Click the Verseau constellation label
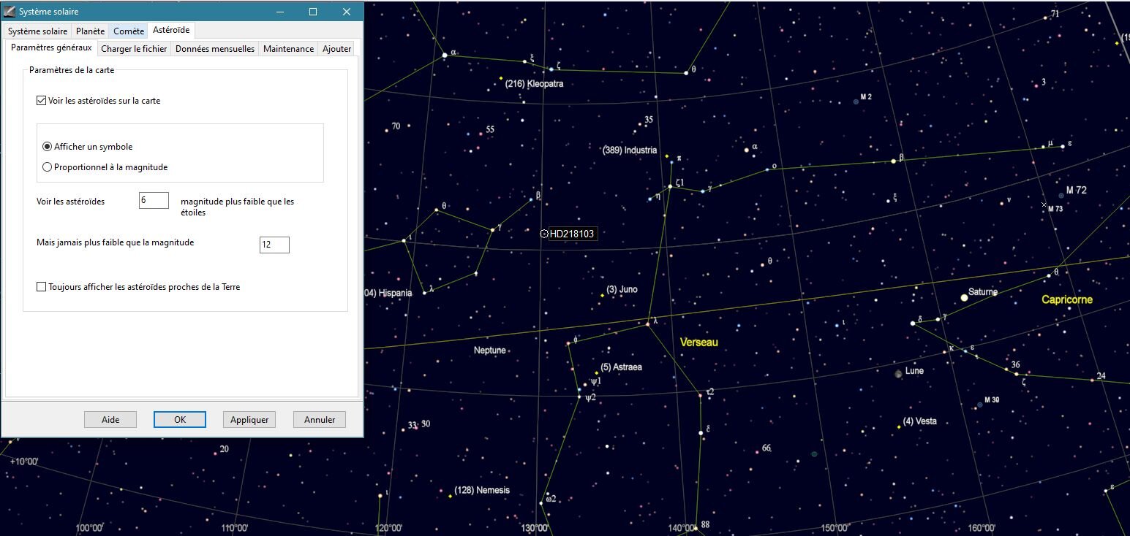 coord(699,342)
